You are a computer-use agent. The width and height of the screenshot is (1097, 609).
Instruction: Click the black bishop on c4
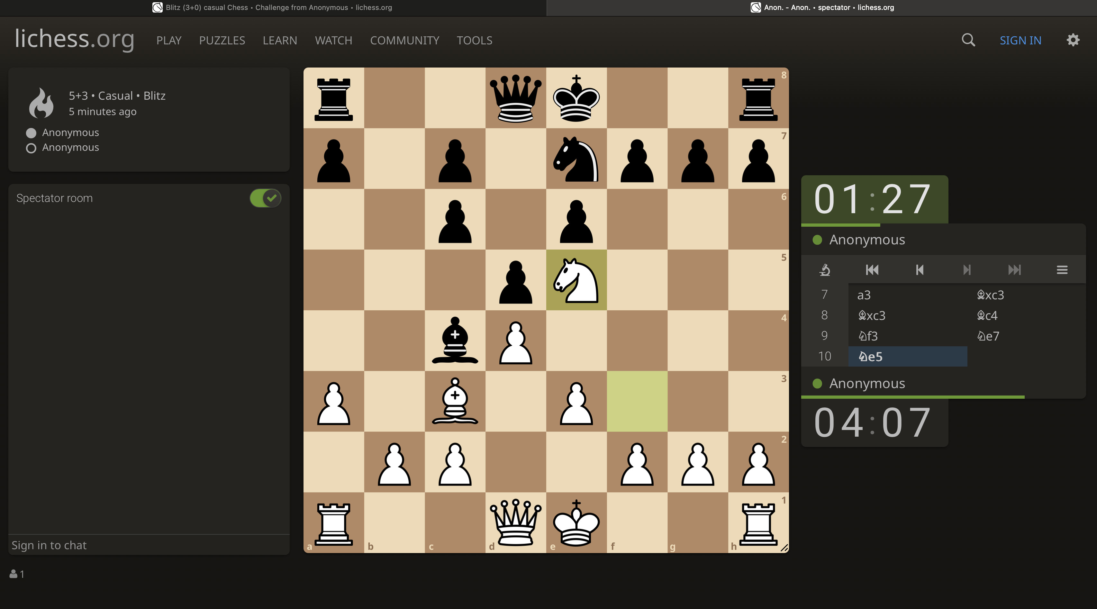[455, 340]
